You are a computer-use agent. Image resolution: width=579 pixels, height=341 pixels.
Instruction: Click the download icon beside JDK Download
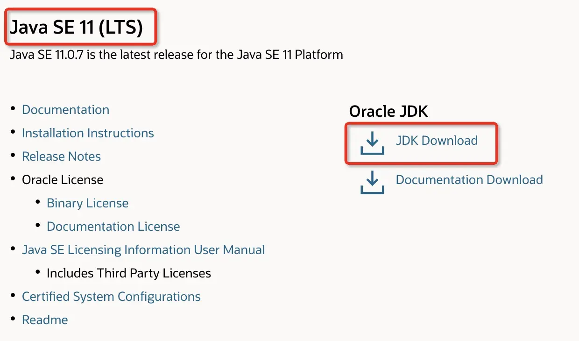click(x=372, y=143)
